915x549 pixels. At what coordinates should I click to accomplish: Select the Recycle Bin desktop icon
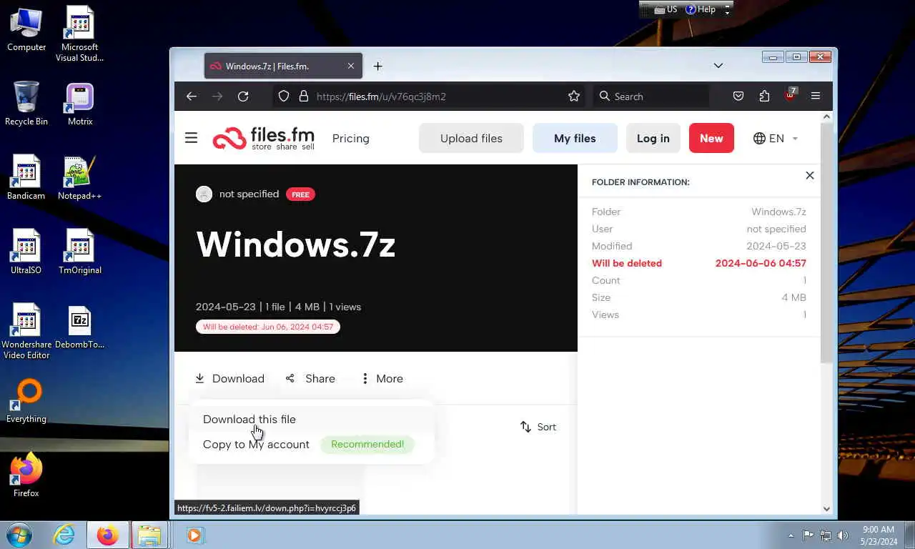click(x=26, y=104)
